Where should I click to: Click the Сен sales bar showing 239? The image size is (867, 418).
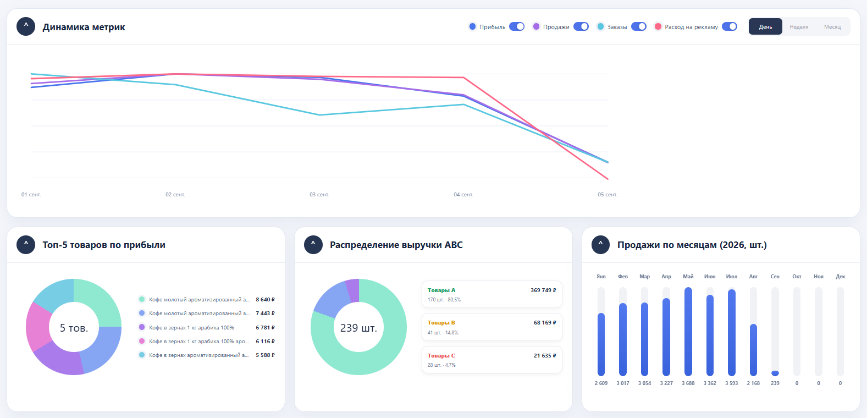[775, 373]
